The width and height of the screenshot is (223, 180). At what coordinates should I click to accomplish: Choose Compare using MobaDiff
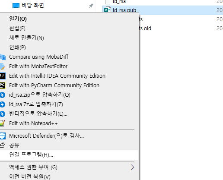38,57
